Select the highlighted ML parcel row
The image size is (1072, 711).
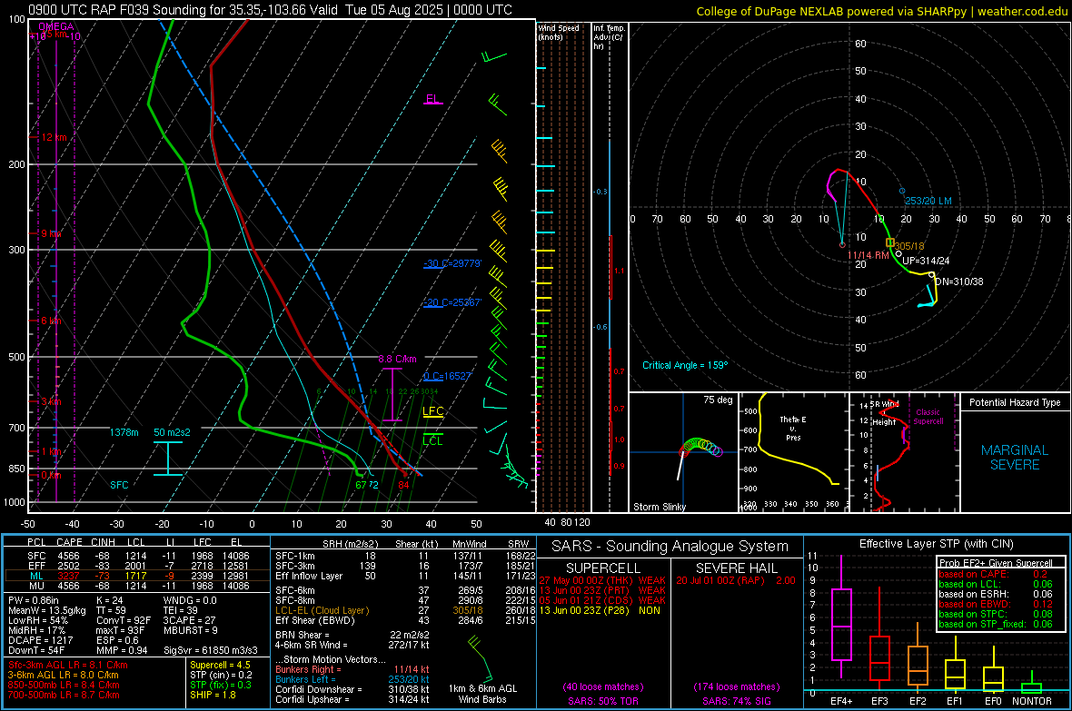pyautogui.click(x=138, y=576)
